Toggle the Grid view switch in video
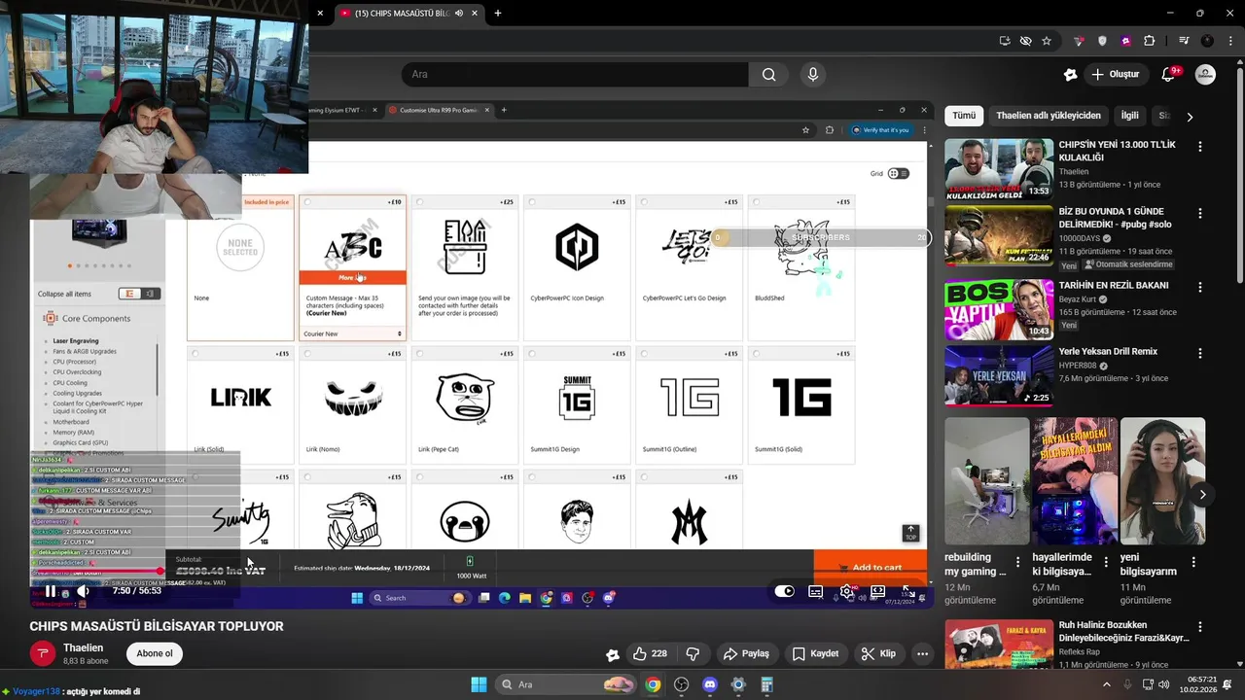 [x=898, y=173]
